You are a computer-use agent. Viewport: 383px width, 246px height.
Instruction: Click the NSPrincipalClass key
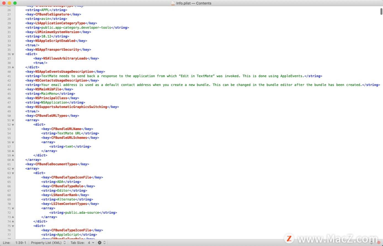51,98
